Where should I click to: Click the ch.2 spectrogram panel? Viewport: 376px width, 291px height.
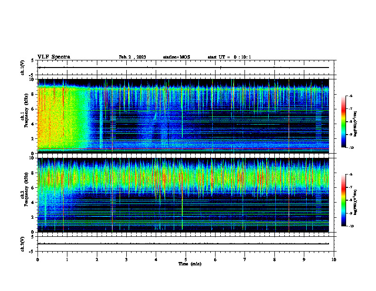(x=183, y=195)
